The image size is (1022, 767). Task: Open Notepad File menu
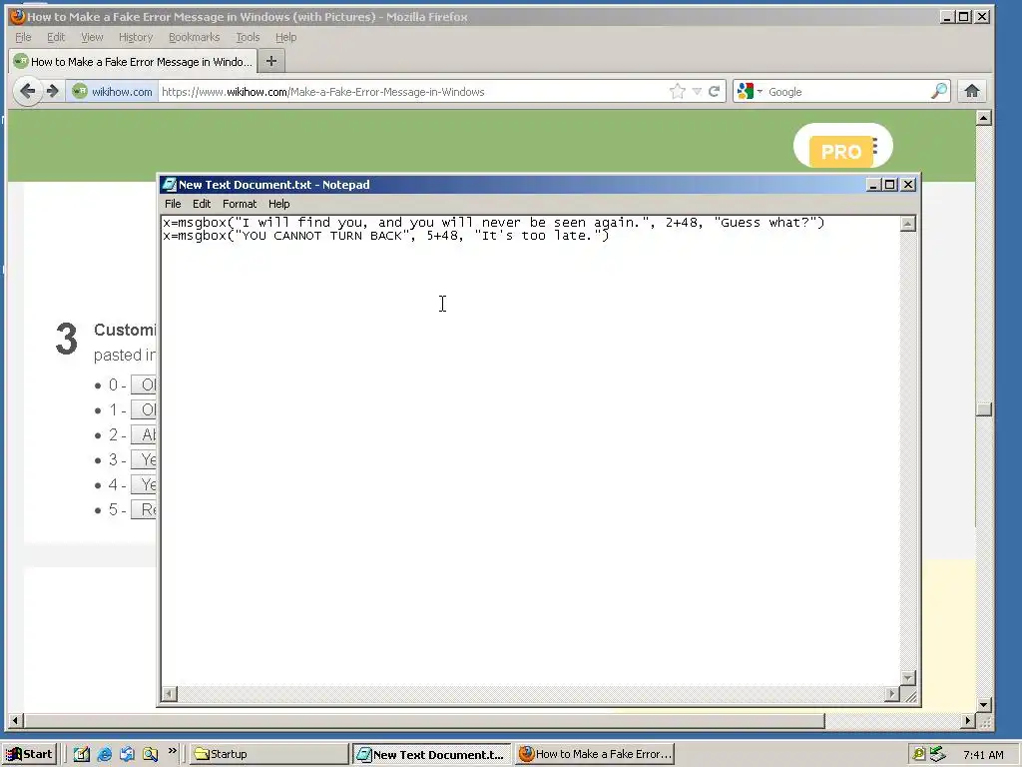click(x=173, y=204)
